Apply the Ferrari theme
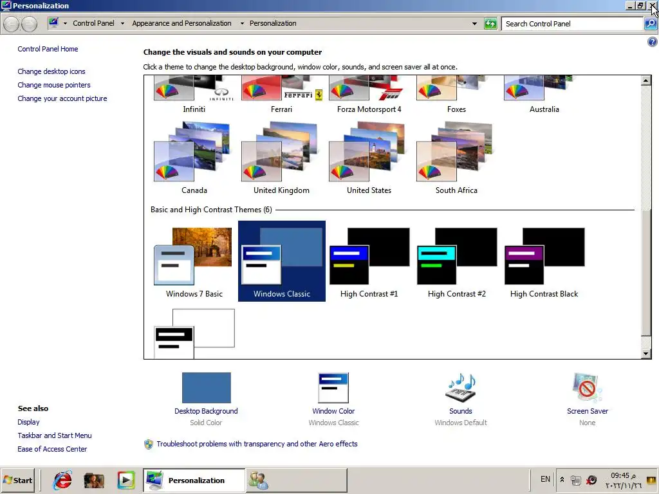 tap(281, 95)
